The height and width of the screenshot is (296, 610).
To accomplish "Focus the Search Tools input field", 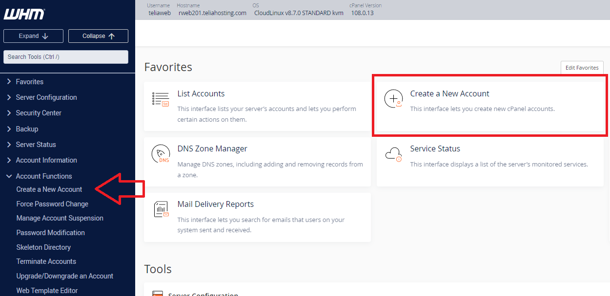I will click(66, 57).
